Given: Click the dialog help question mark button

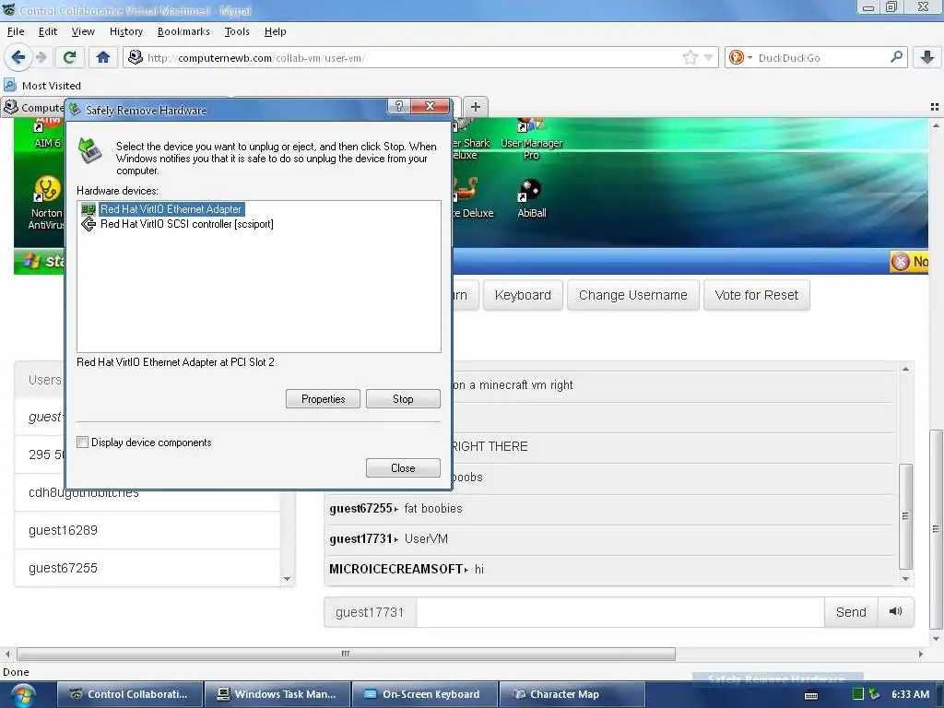Looking at the screenshot, I should (x=398, y=107).
